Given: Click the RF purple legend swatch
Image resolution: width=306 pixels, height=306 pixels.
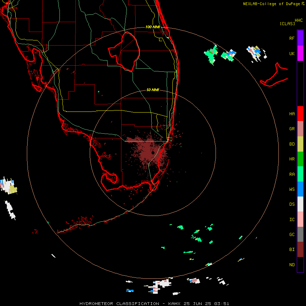Looking at the screenshot, I should (x=300, y=38).
